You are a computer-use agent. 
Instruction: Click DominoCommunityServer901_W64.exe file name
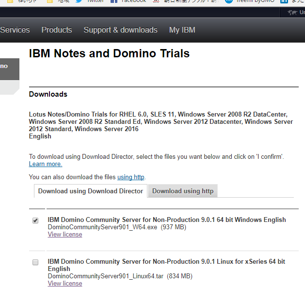tap(102, 227)
